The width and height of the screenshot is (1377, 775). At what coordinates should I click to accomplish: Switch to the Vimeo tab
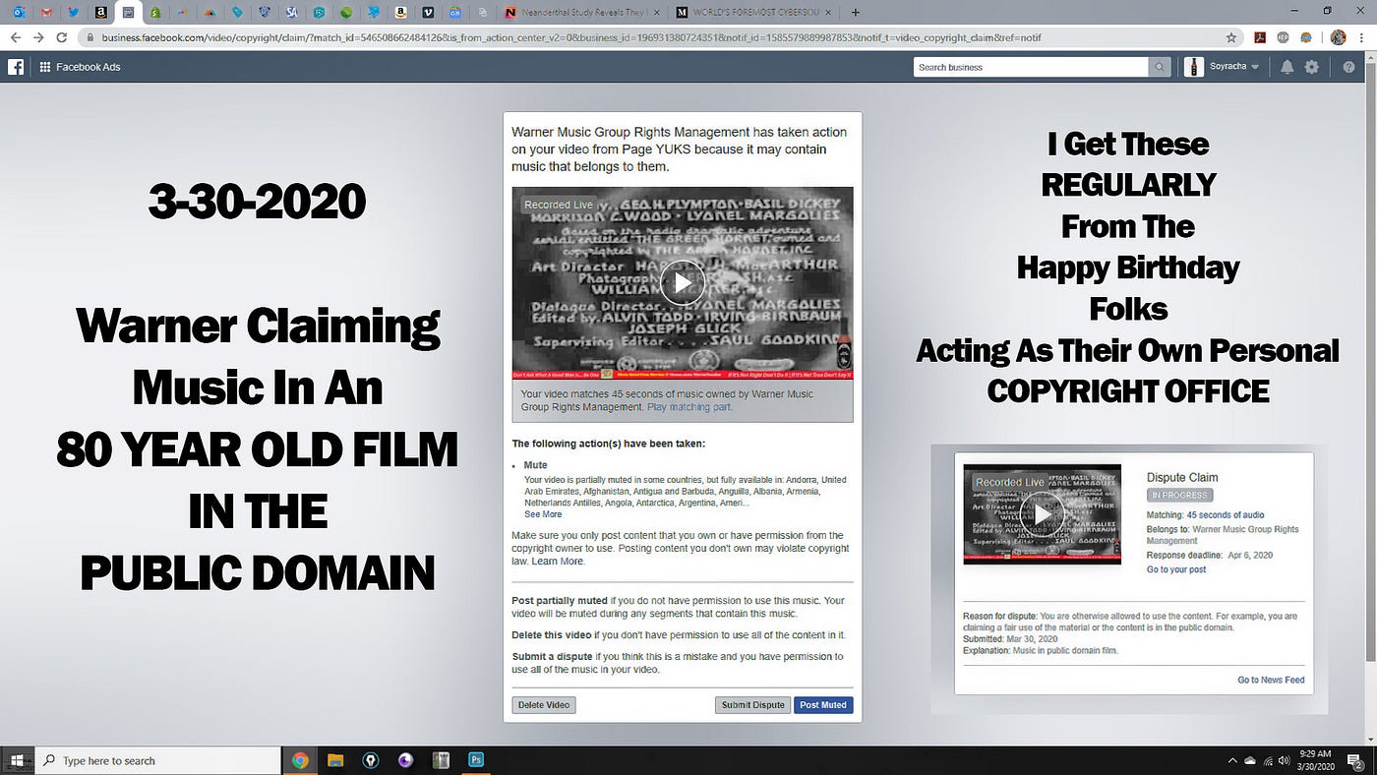(x=428, y=13)
